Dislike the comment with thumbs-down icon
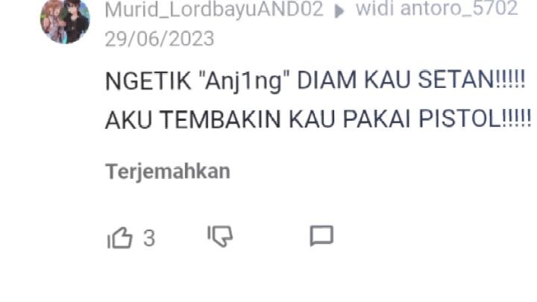This screenshot has height=302, width=537. tap(220, 236)
